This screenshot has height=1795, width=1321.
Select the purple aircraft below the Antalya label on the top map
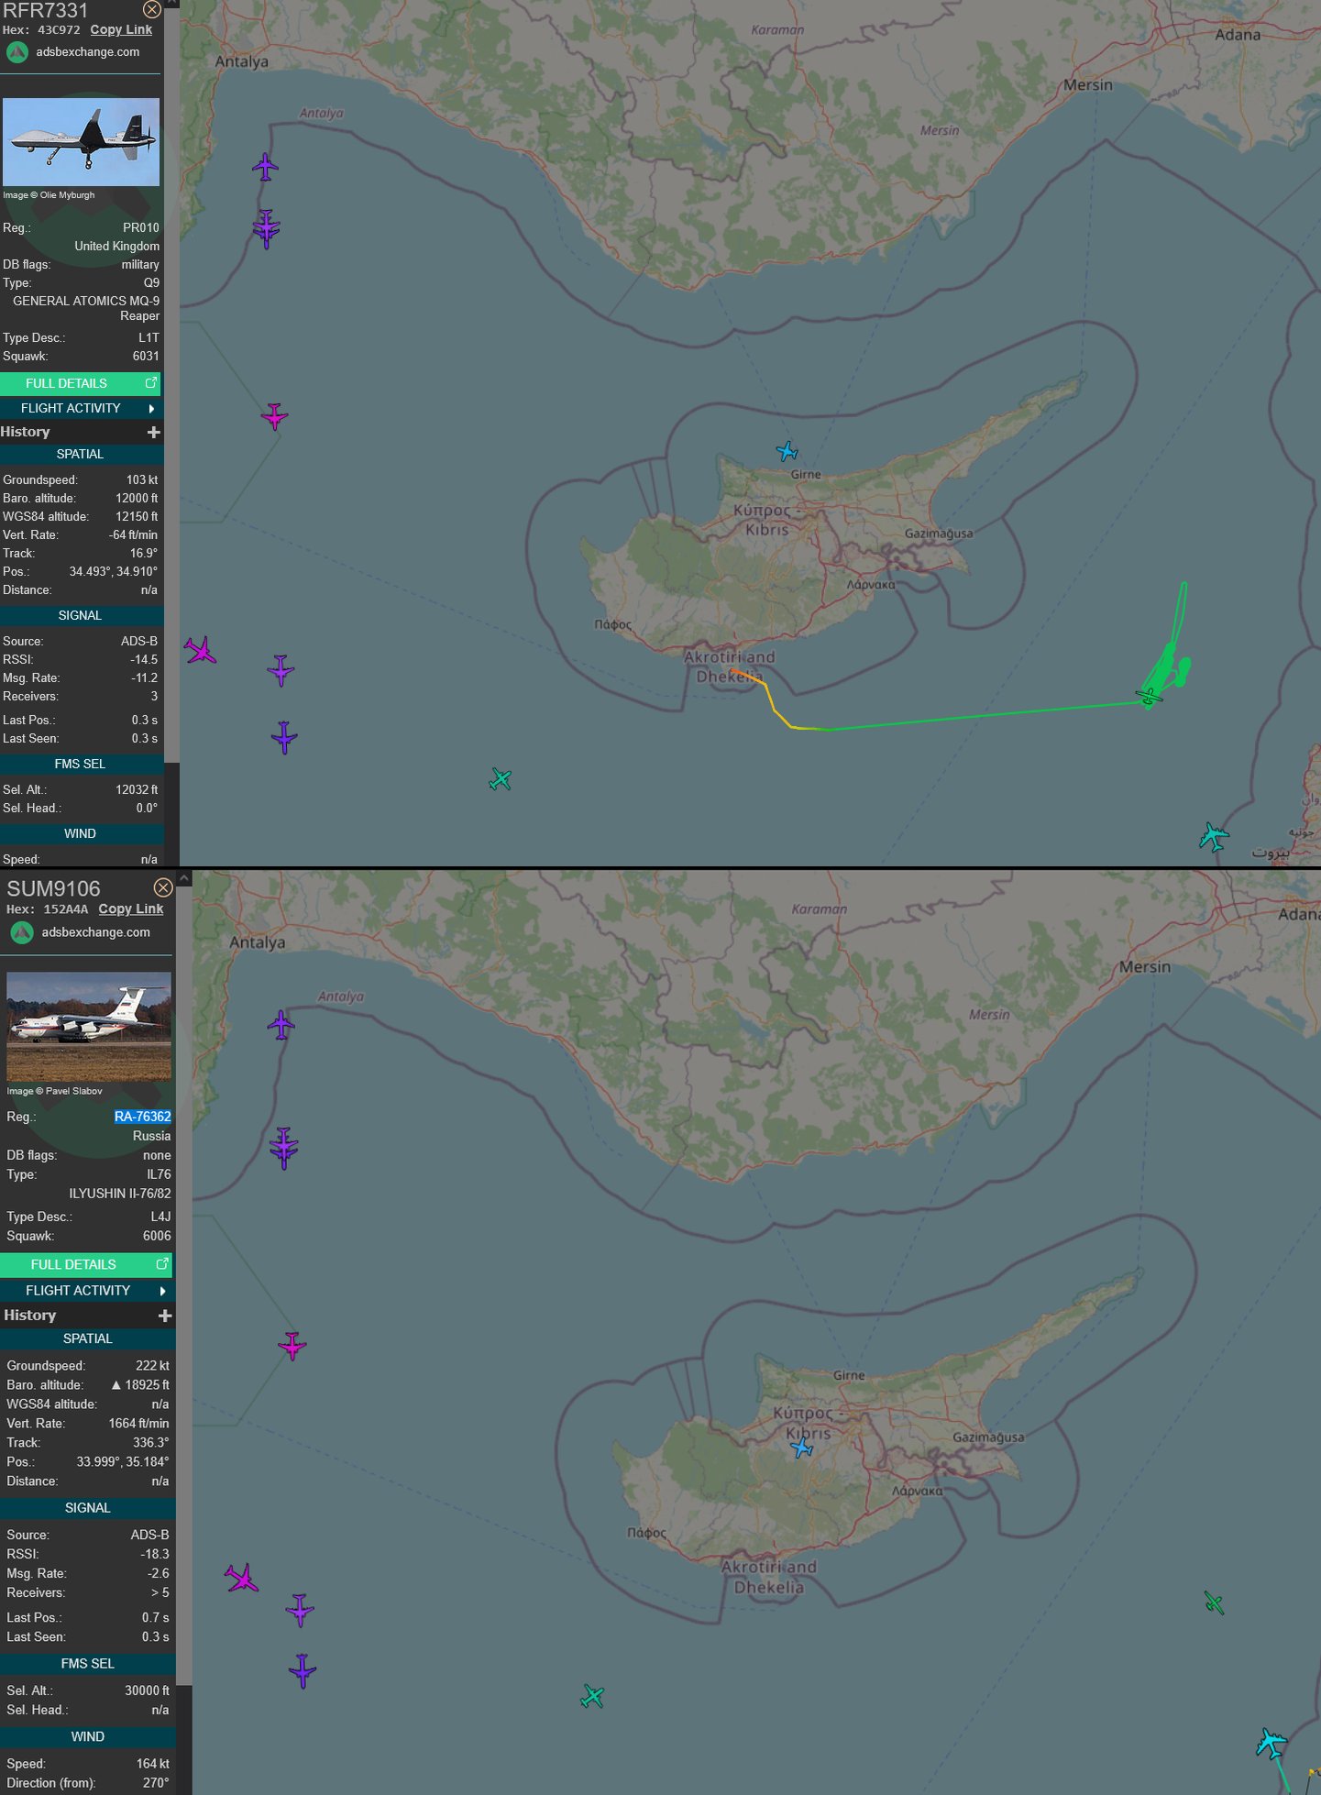point(265,167)
